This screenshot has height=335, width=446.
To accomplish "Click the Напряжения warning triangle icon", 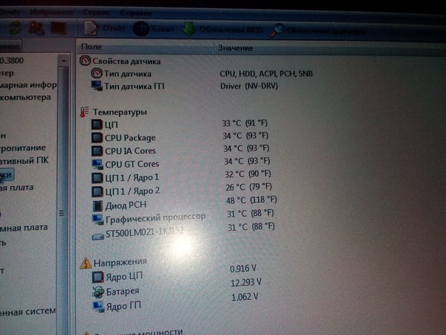I will pyautogui.click(x=86, y=264).
